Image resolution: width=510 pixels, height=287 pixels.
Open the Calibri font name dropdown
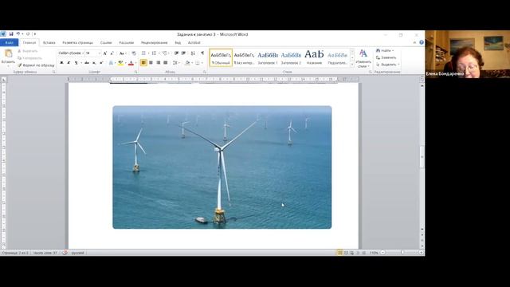click(83, 53)
